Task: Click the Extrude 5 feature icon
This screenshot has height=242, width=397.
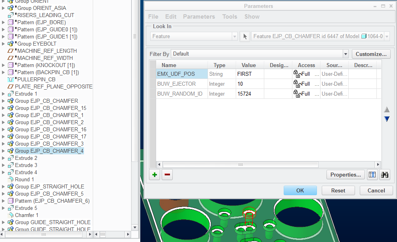Action: (10, 208)
